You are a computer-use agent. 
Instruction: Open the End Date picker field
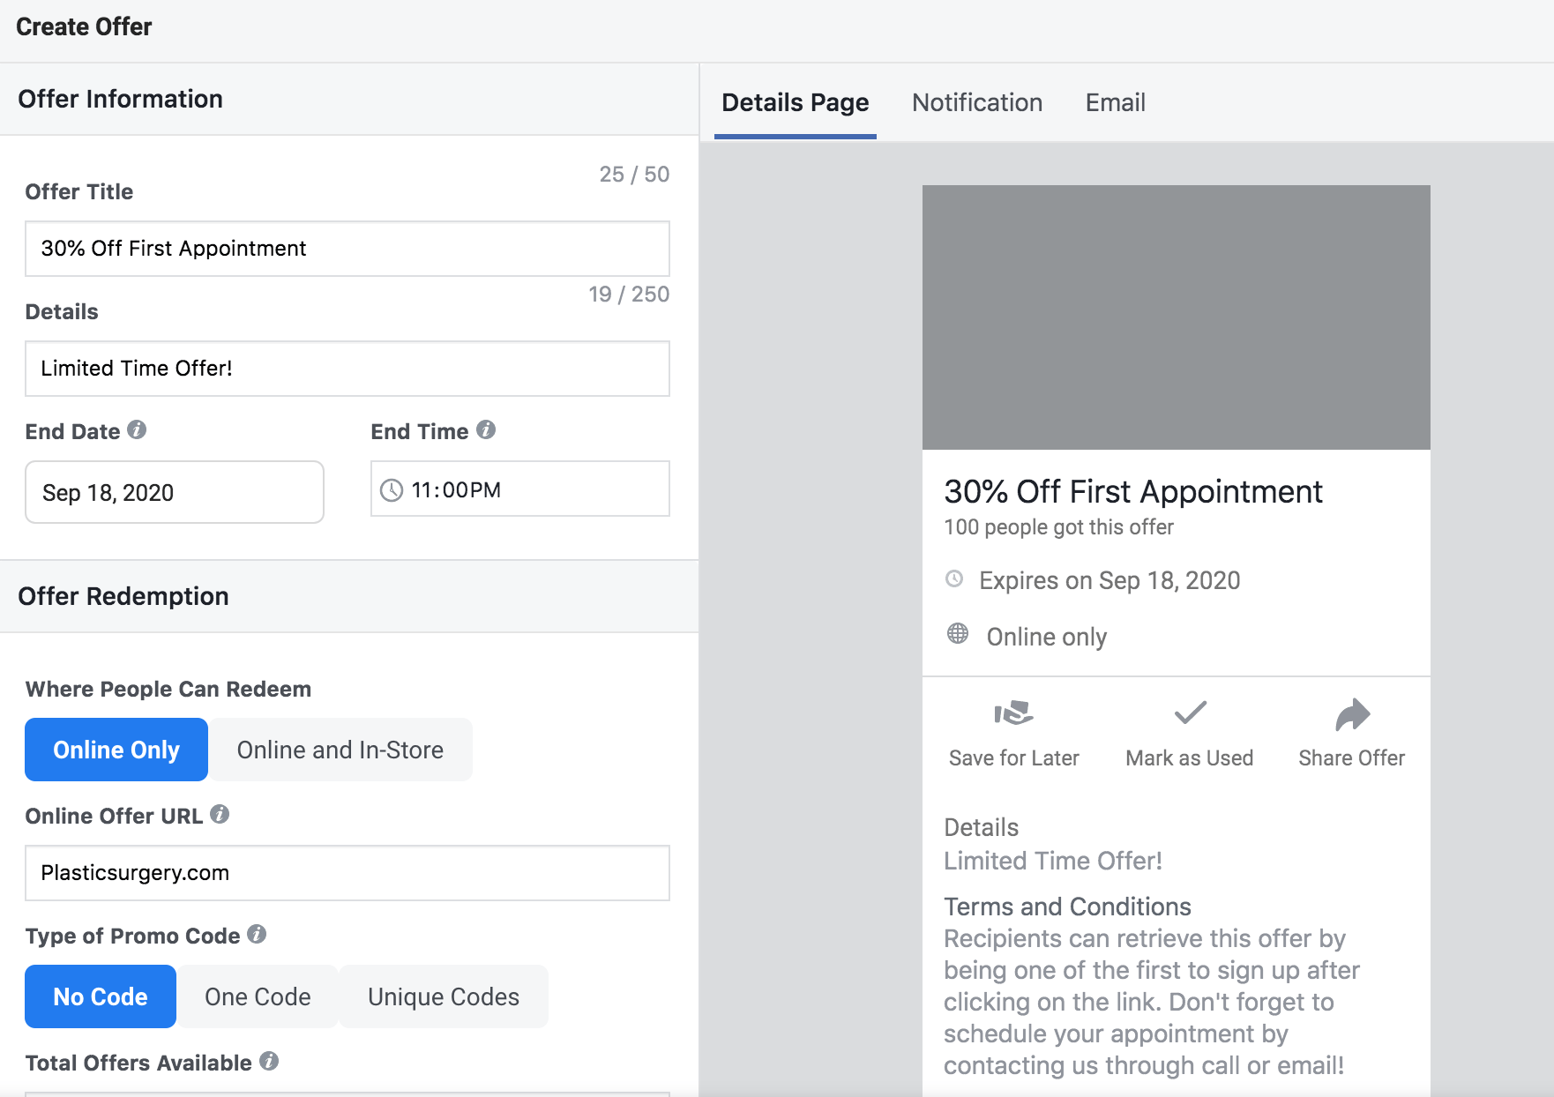175,492
